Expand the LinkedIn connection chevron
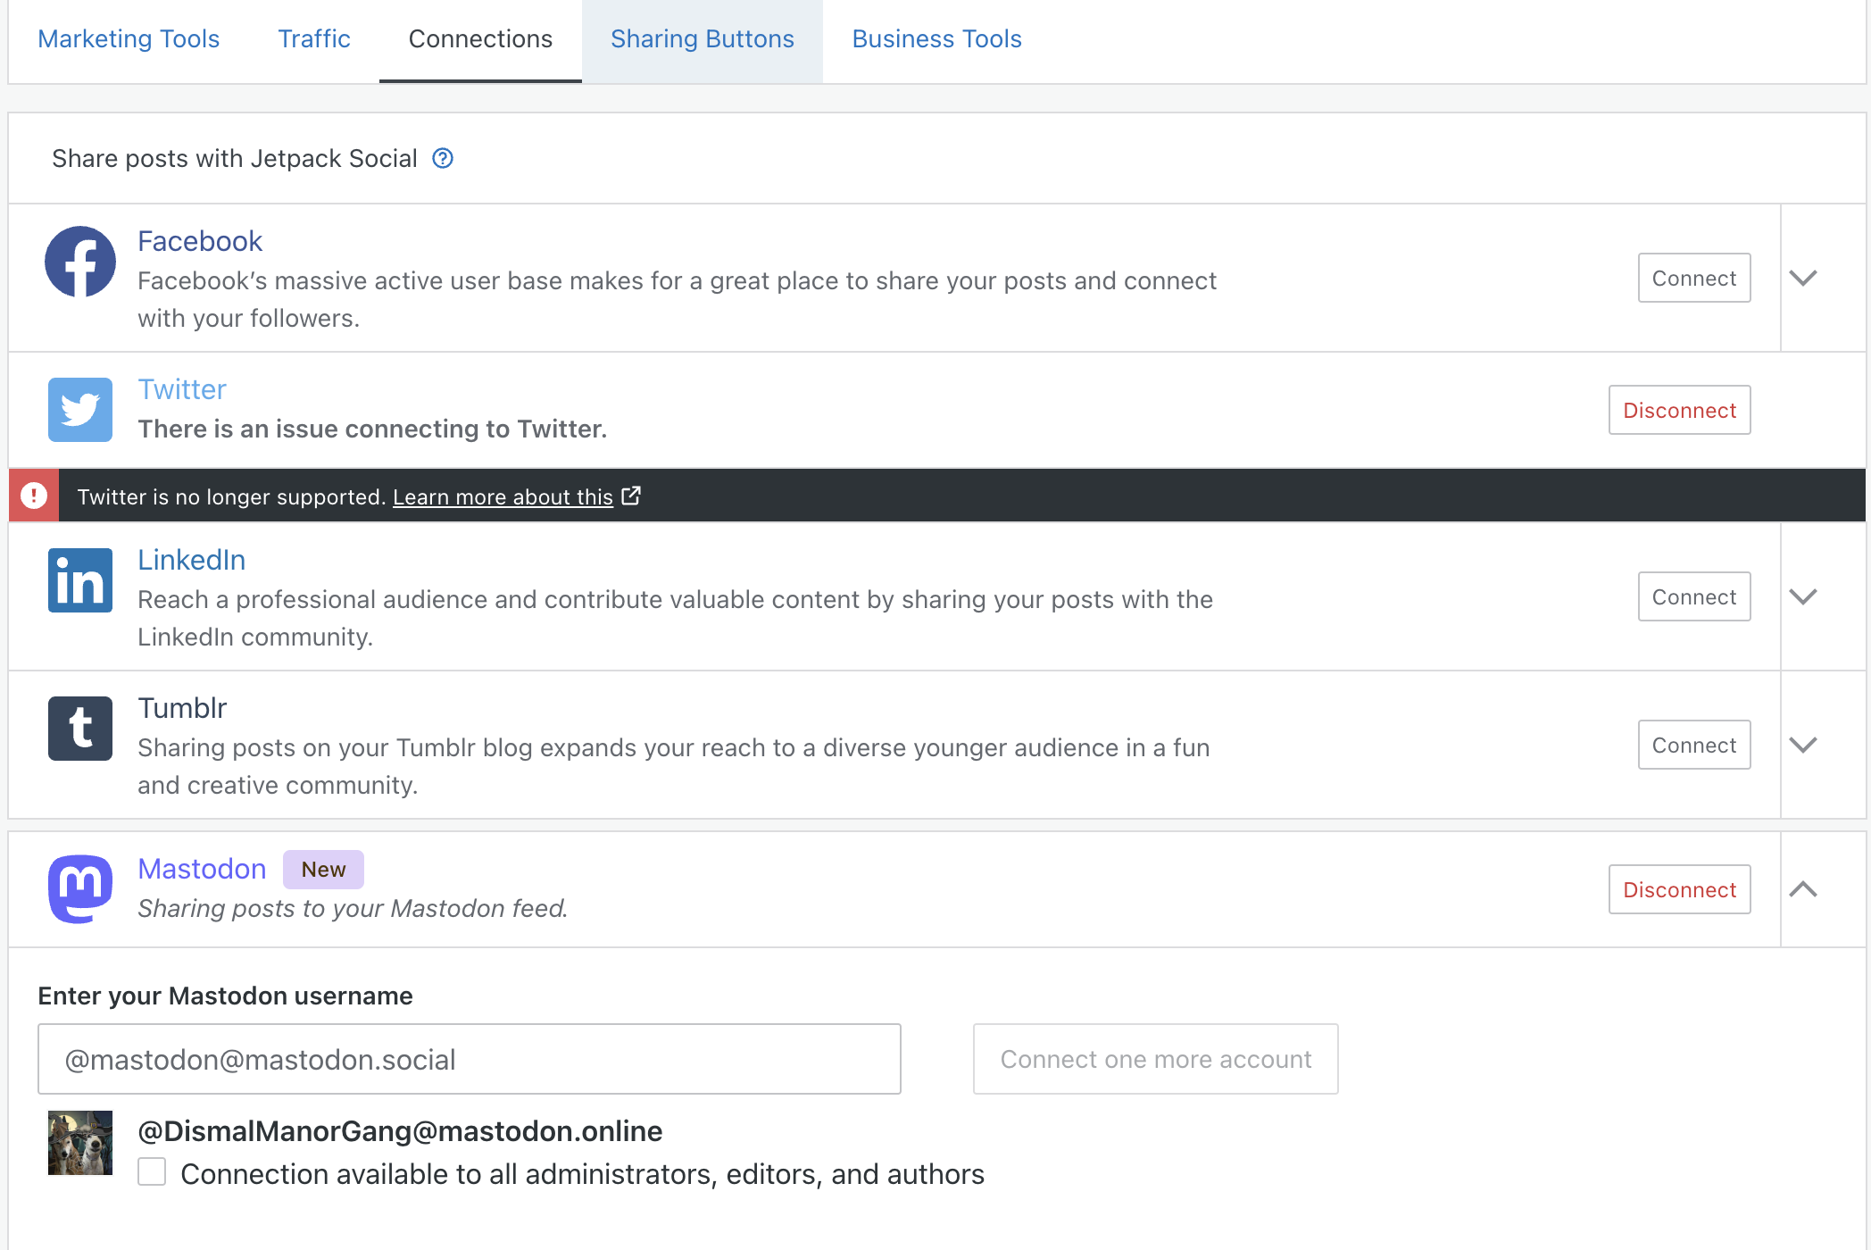 pyautogui.click(x=1803, y=597)
